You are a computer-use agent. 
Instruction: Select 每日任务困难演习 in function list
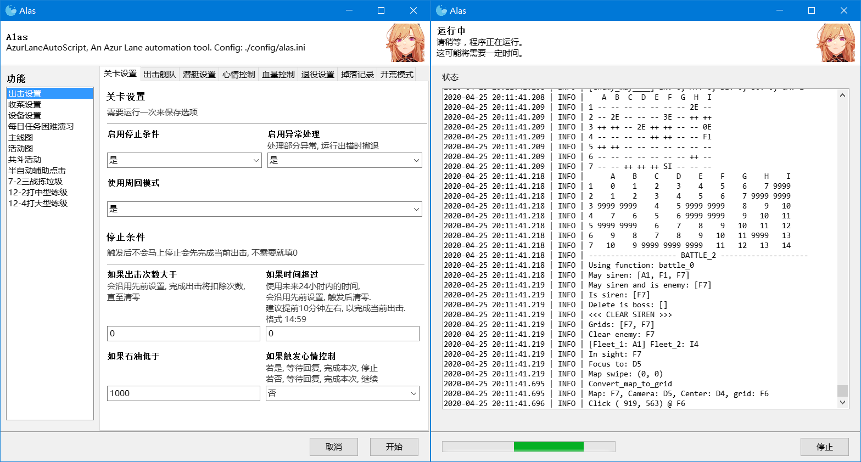(x=41, y=126)
